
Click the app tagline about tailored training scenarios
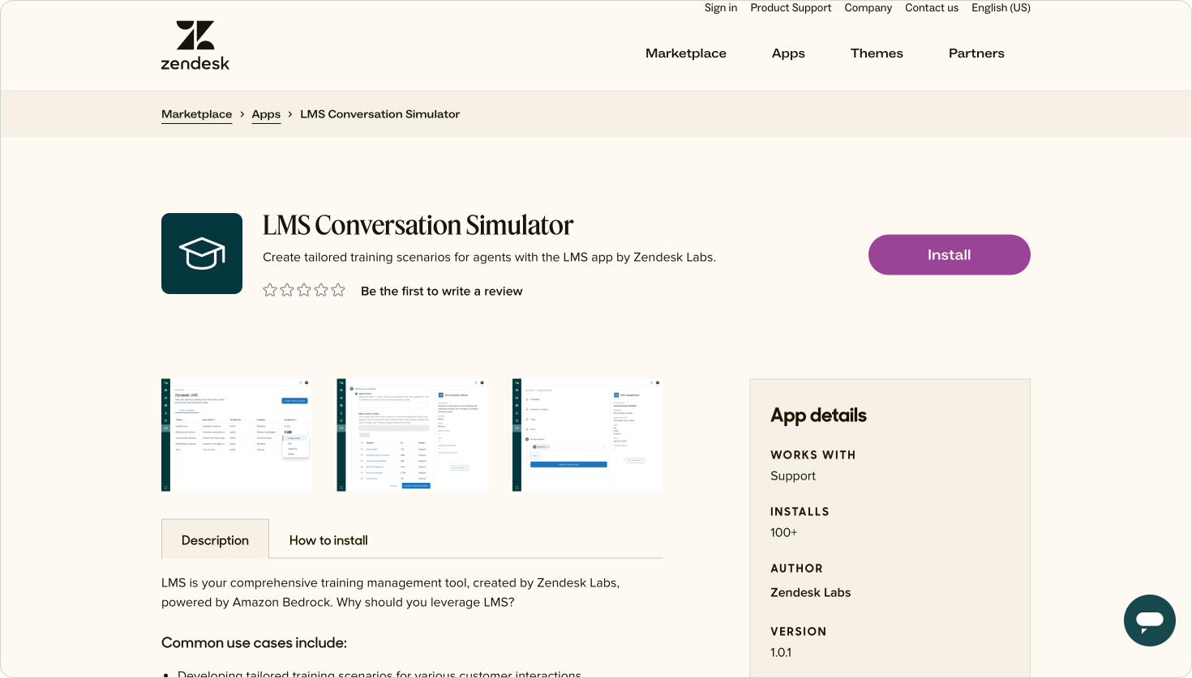(489, 258)
